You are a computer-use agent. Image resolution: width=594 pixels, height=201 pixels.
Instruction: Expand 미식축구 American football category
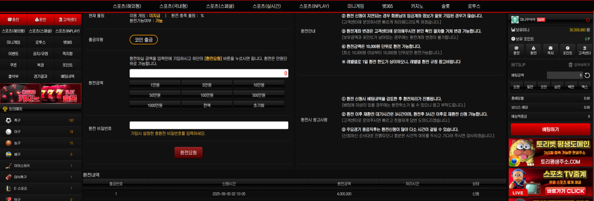coord(21,177)
